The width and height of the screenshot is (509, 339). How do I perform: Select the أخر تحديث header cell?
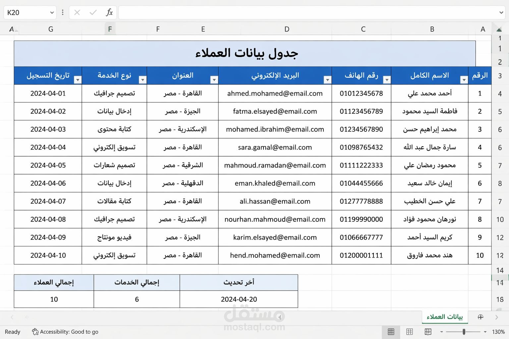(x=239, y=282)
